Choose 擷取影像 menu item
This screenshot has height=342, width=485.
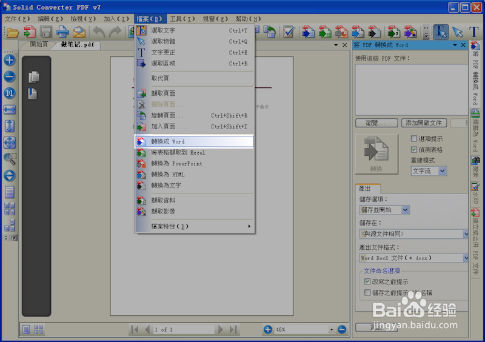[195, 212]
